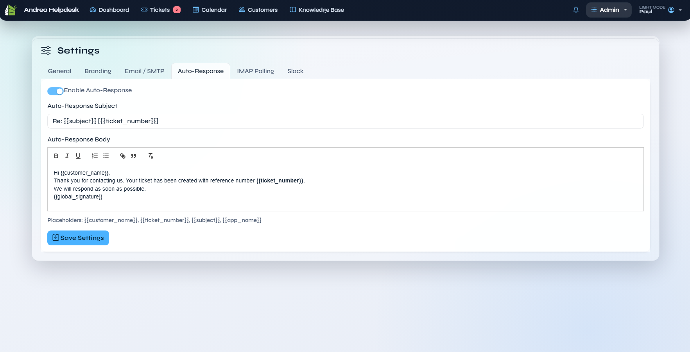Open the Admin dropdown menu
690x352 pixels.
coord(609,10)
